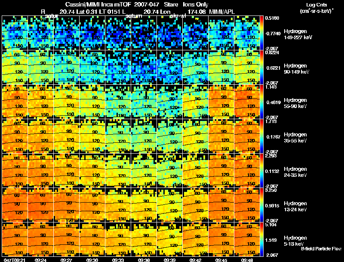This screenshot has height=262, width=344.
Task: Click the colorbar beside the 90-149 keV row
Action: click(261, 68)
